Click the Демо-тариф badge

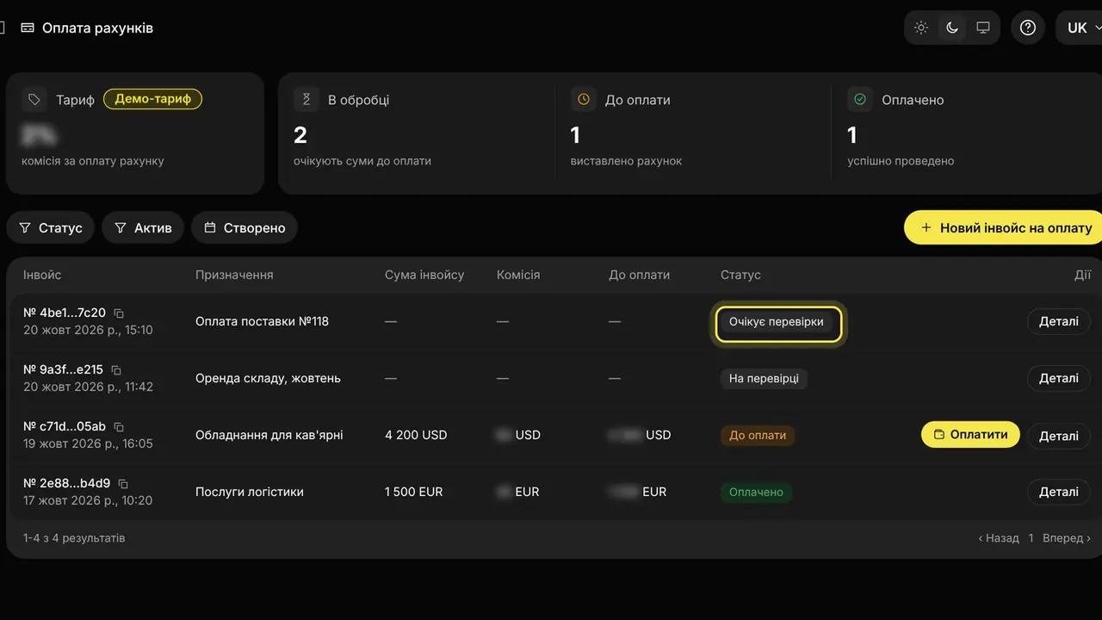tap(153, 99)
